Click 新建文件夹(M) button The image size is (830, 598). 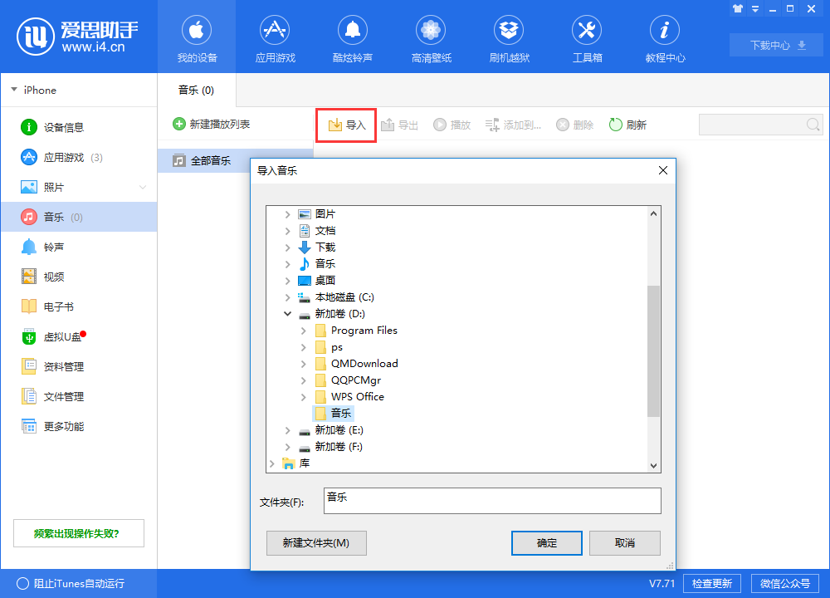tap(316, 543)
